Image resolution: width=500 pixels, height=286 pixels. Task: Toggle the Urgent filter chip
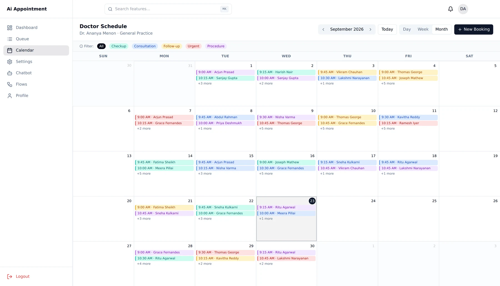[193, 46]
